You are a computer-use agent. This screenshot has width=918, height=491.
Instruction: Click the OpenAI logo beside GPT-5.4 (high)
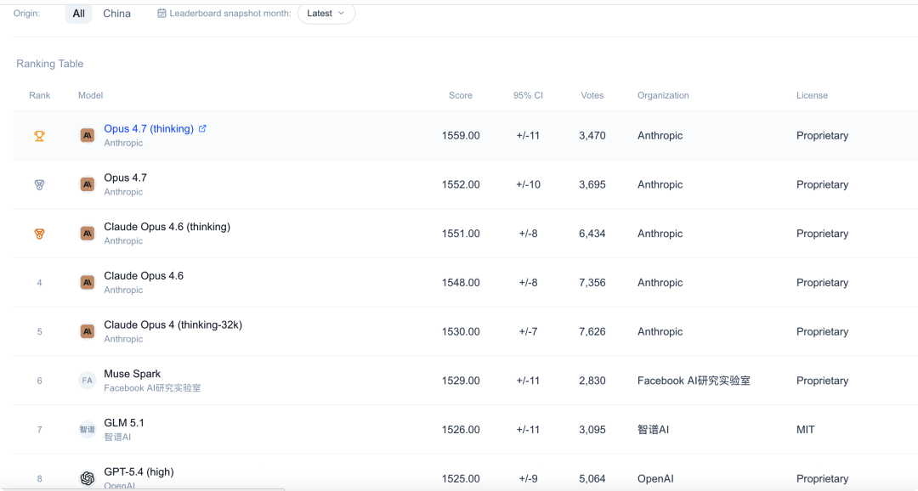click(88, 479)
